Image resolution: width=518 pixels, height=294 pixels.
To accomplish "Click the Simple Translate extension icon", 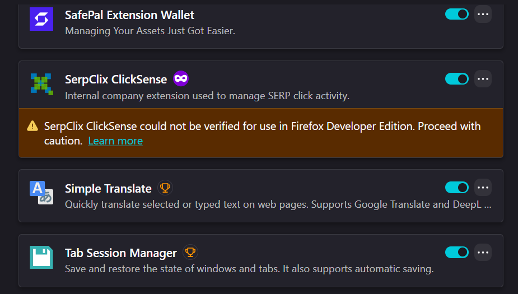I will click(x=41, y=193).
